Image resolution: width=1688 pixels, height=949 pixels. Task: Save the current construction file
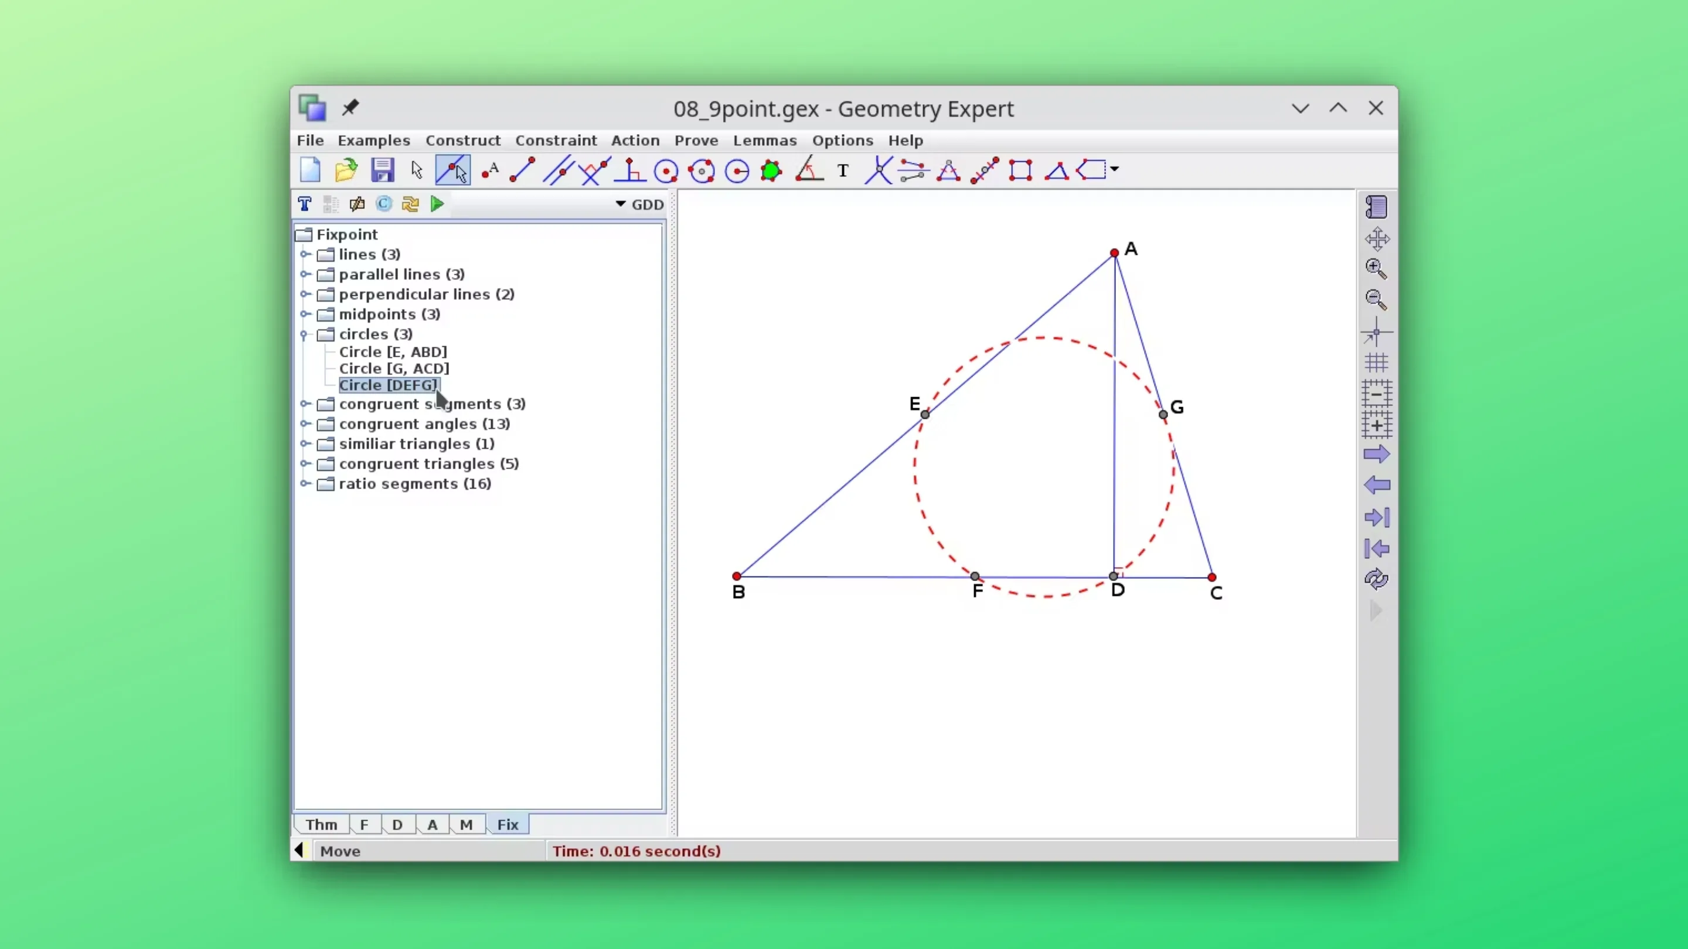tap(382, 170)
